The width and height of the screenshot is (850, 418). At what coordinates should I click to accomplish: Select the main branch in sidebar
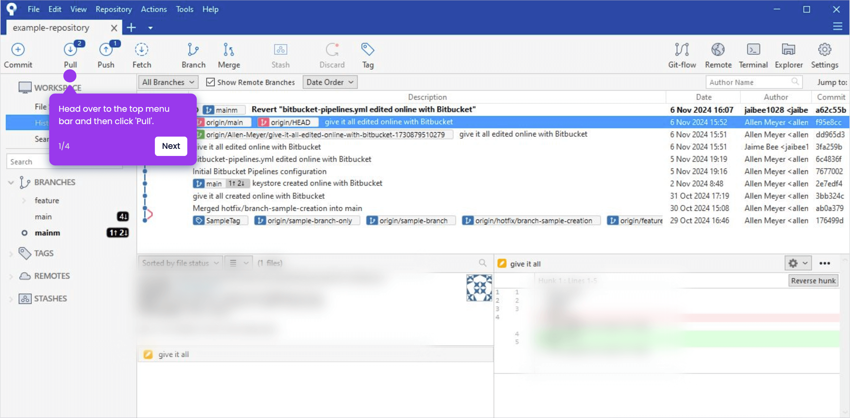coord(43,217)
